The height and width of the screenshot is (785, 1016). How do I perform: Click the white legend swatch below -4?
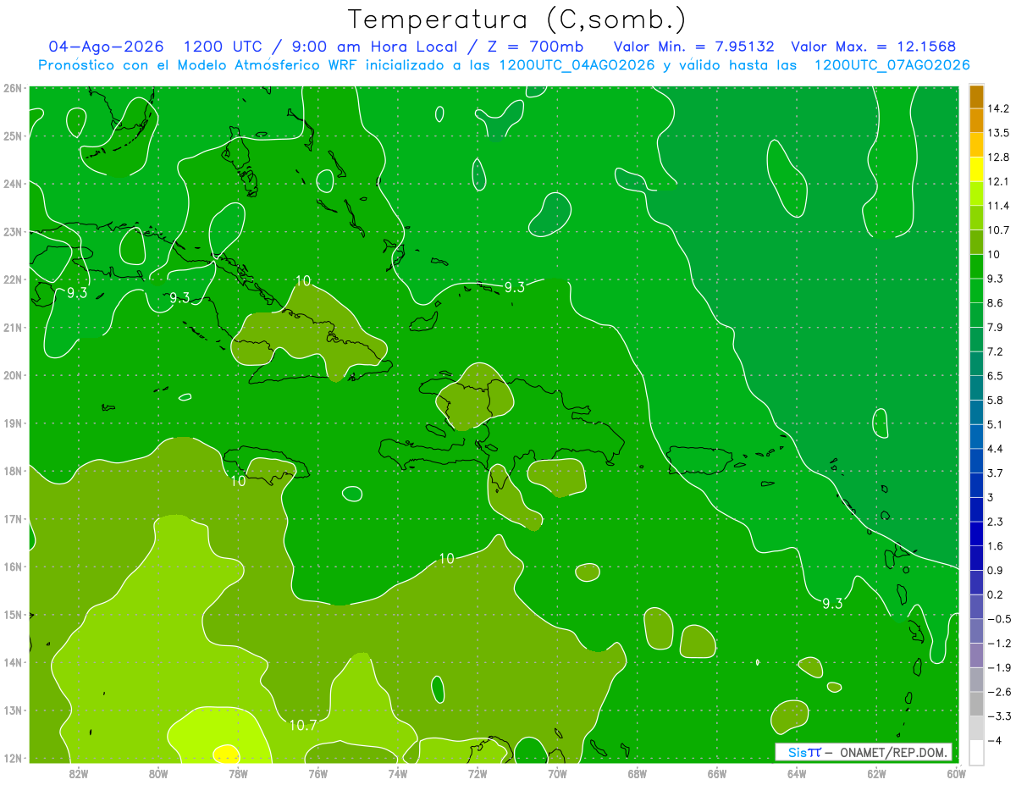[976, 752]
